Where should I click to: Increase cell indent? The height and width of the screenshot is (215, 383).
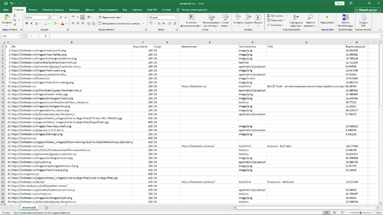[94, 23]
